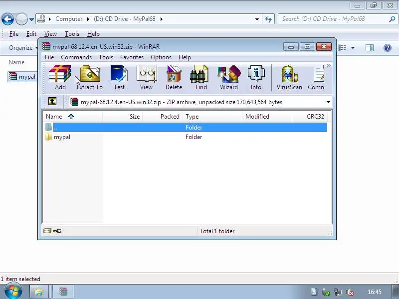The width and height of the screenshot is (399, 299).
Task: Click the search magnifier icon
Action: 392,19
